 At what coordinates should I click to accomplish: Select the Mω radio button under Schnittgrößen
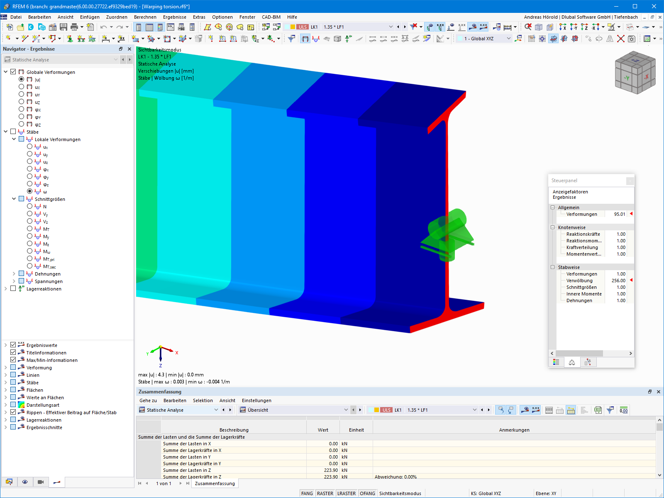(30, 251)
